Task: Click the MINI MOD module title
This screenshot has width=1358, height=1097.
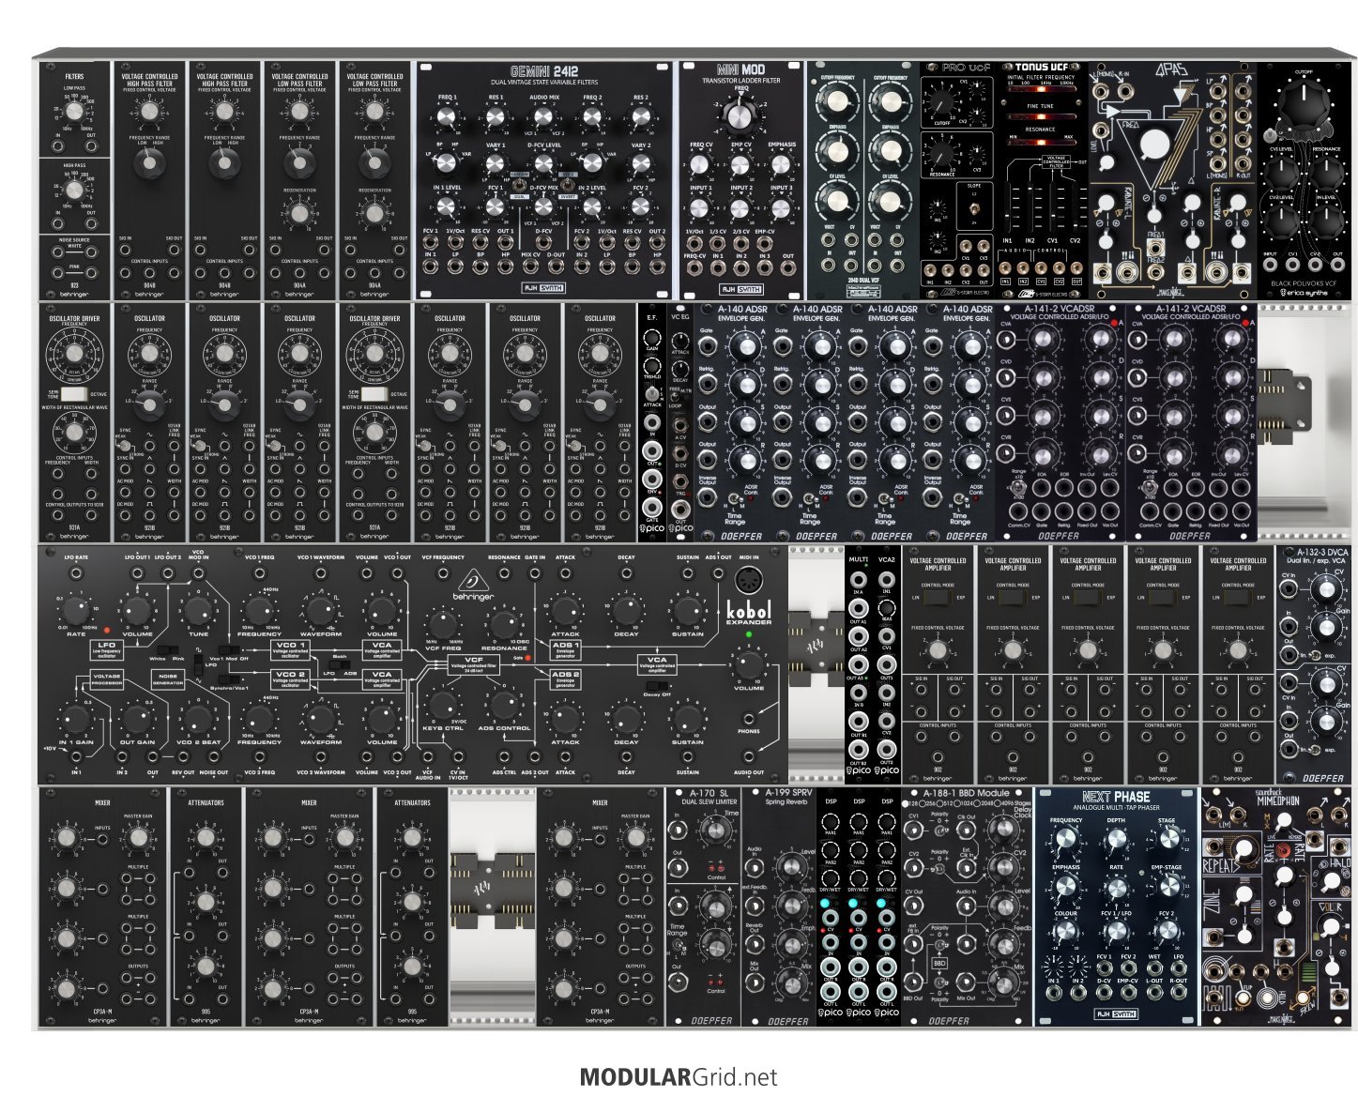Action: (x=741, y=69)
